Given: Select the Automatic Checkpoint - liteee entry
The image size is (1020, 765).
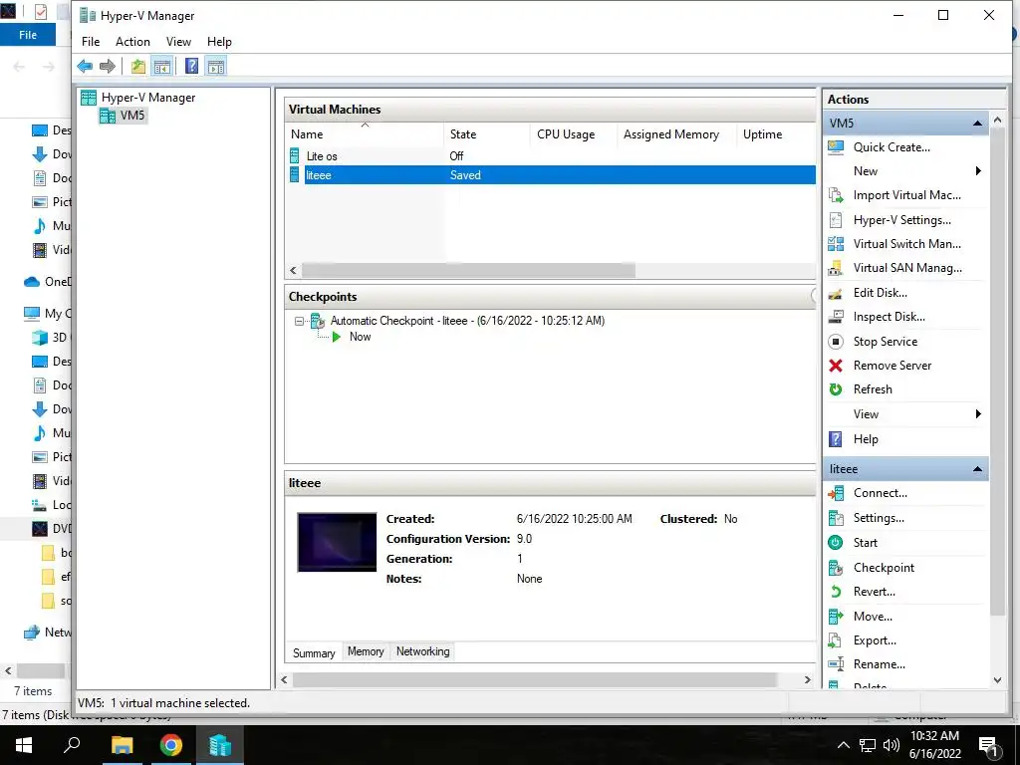Looking at the screenshot, I should point(467,321).
